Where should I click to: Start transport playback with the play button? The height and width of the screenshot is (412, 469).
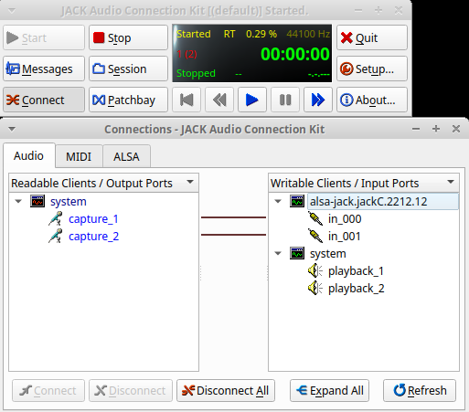(252, 100)
